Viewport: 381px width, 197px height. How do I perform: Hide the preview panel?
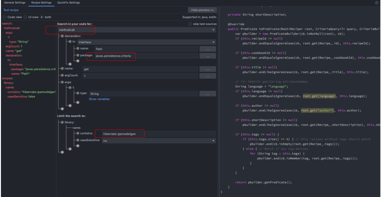click(x=203, y=10)
